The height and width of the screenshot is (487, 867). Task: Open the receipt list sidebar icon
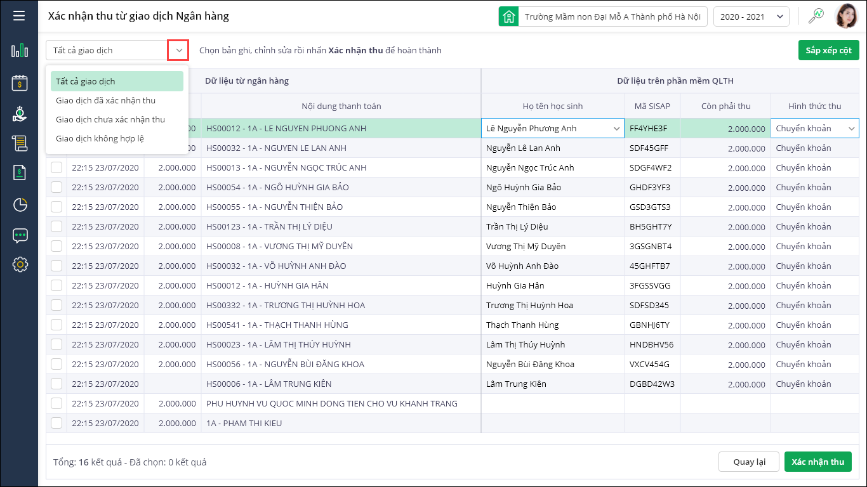point(20,143)
